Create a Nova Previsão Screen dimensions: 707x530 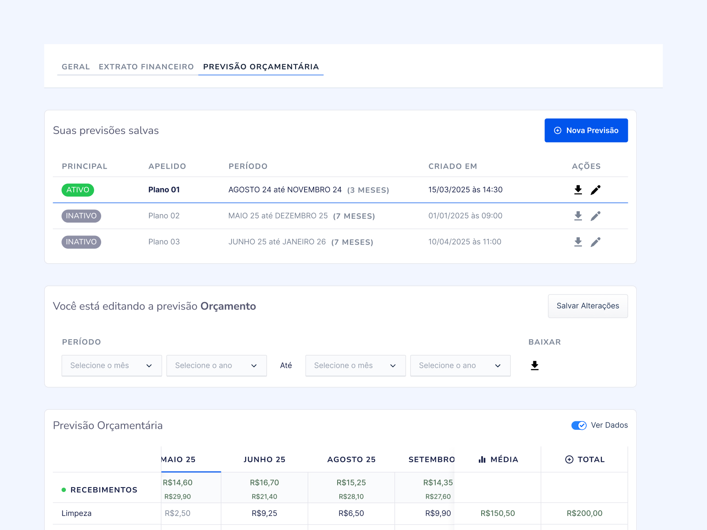pos(586,130)
